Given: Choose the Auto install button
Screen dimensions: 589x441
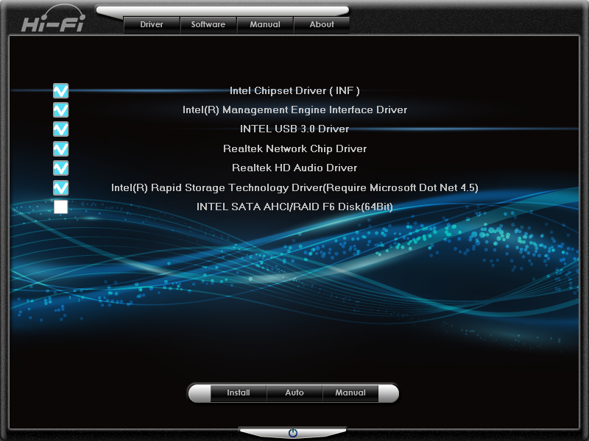Looking at the screenshot, I should (x=294, y=392).
